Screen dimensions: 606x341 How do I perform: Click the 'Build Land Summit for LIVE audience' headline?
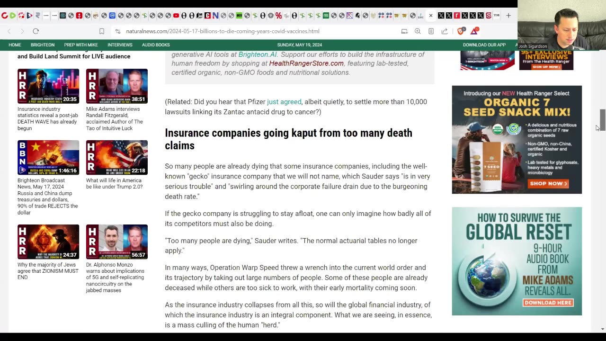point(74,56)
